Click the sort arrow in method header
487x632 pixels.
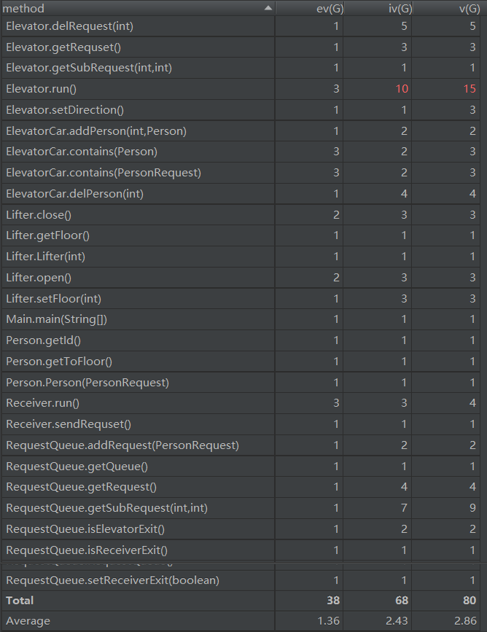(x=268, y=8)
